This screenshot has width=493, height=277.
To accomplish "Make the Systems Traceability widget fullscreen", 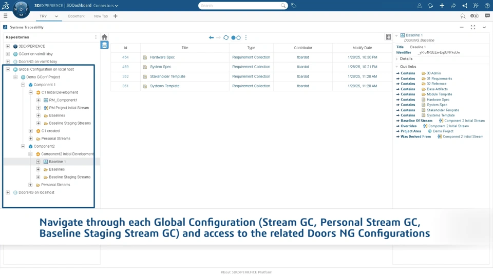I will 473,27.
